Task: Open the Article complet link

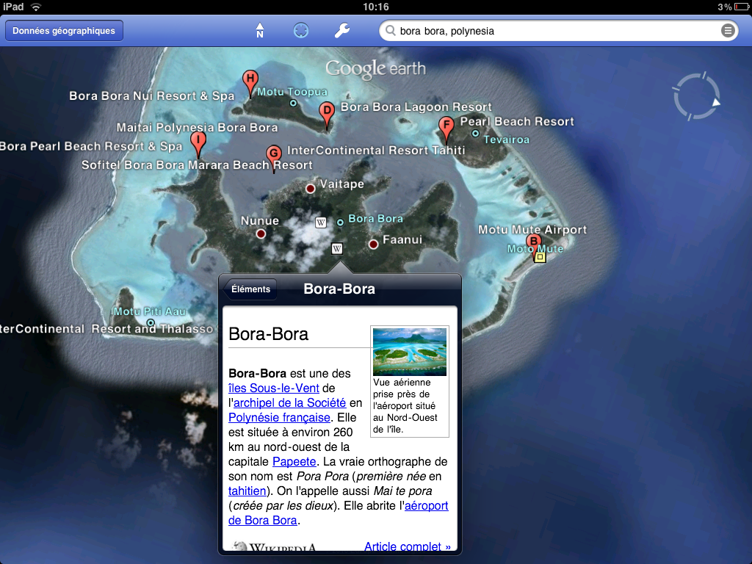Action: (x=407, y=546)
